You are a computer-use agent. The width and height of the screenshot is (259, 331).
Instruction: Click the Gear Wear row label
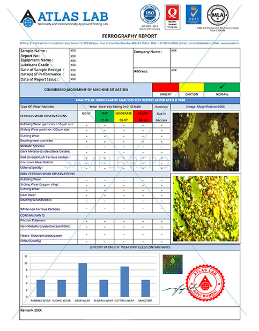click(28, 195)
